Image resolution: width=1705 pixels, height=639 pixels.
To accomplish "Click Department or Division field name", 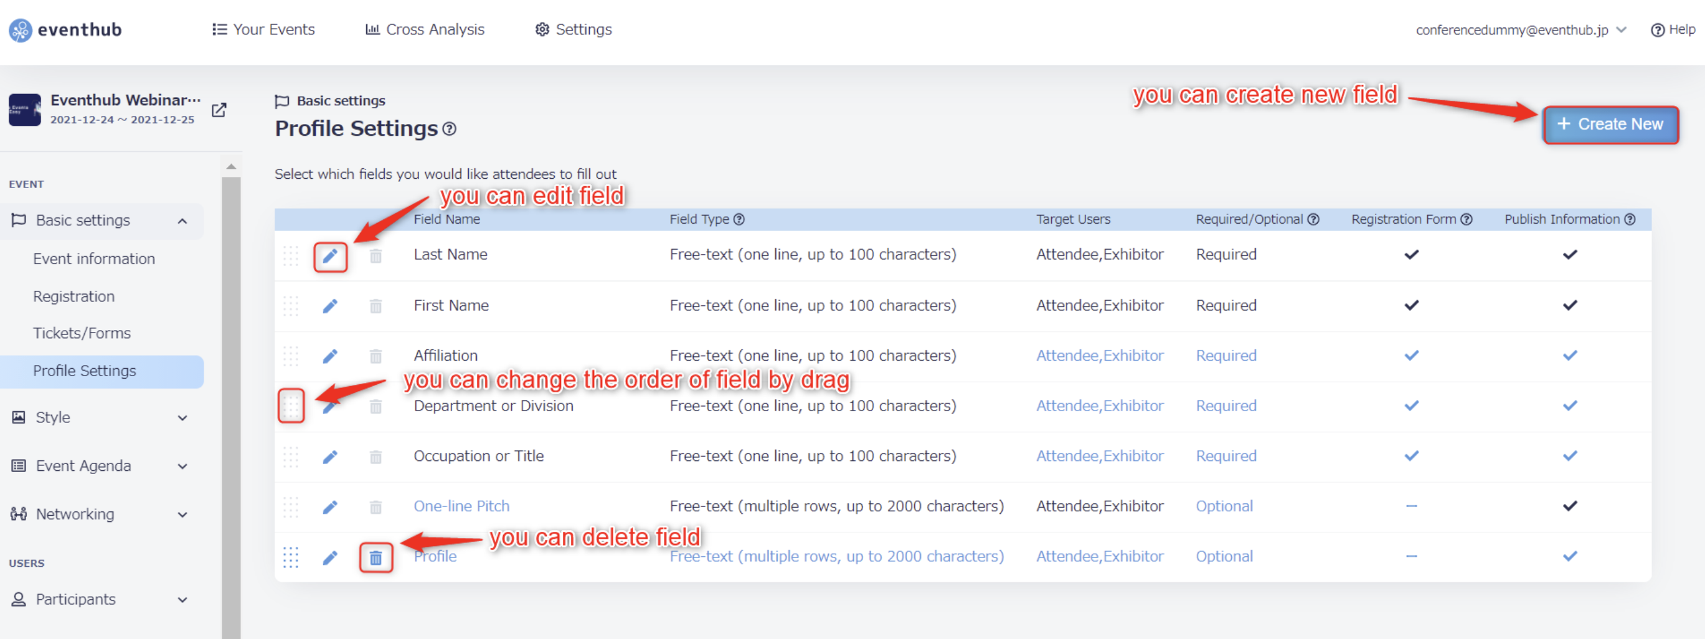I will click(494, 406).
